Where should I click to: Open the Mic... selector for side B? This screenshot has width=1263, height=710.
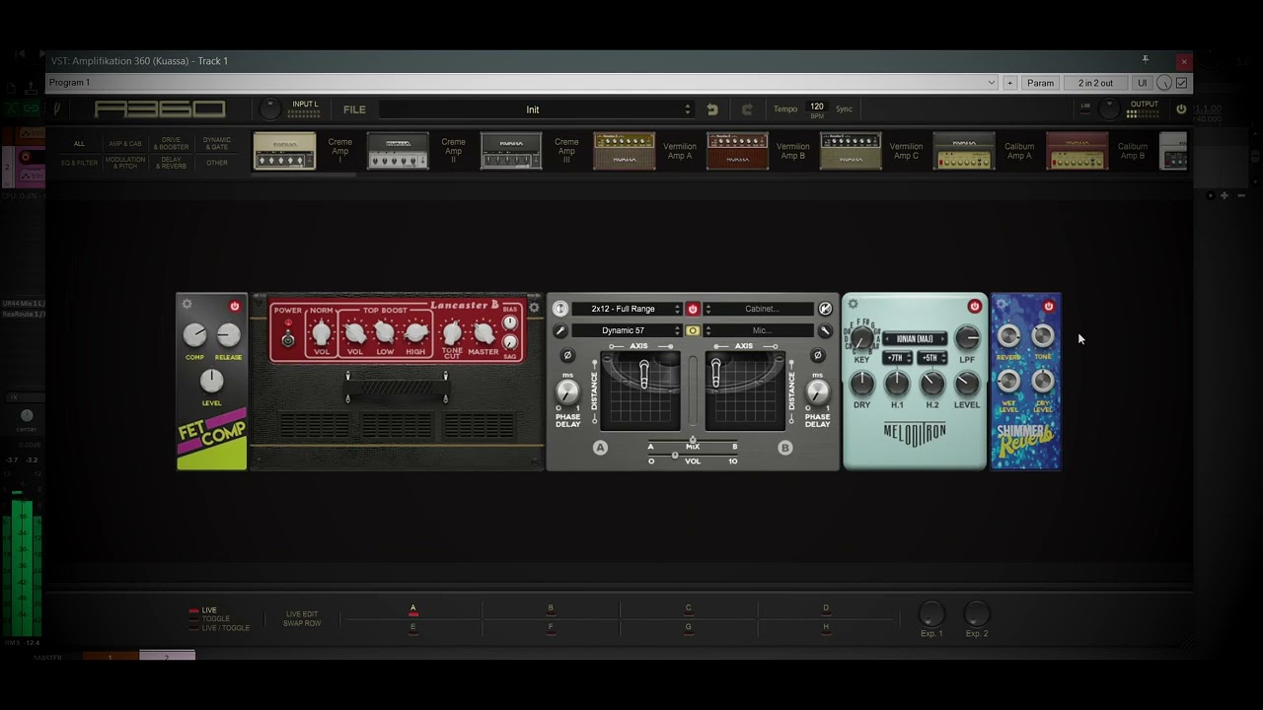coord(758,330)
